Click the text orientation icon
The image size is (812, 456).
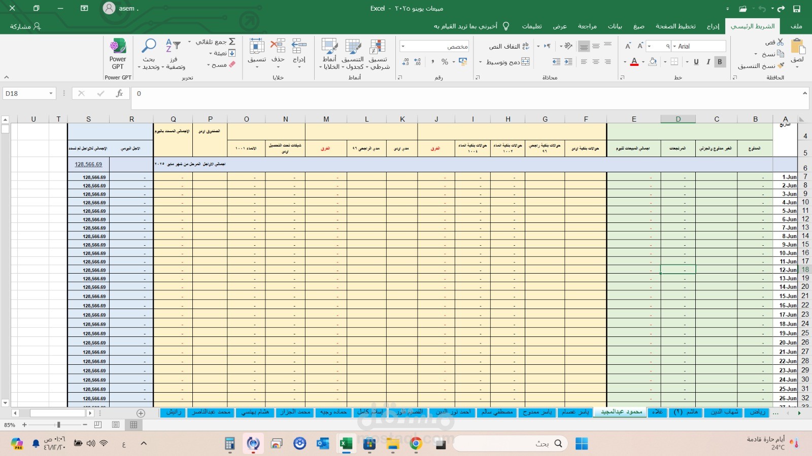click(x=568, y=46)
